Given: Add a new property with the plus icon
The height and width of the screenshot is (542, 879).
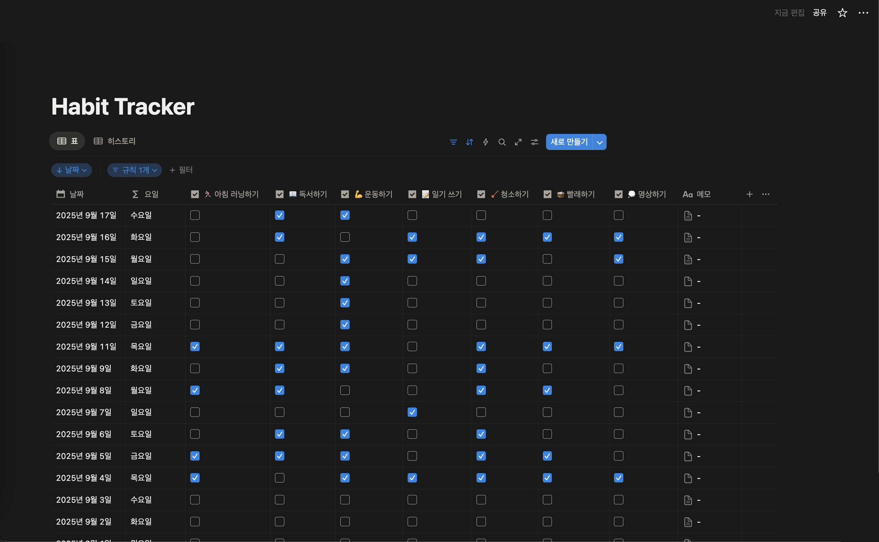Looking at the screenshot, I should [x=749, y=194].
